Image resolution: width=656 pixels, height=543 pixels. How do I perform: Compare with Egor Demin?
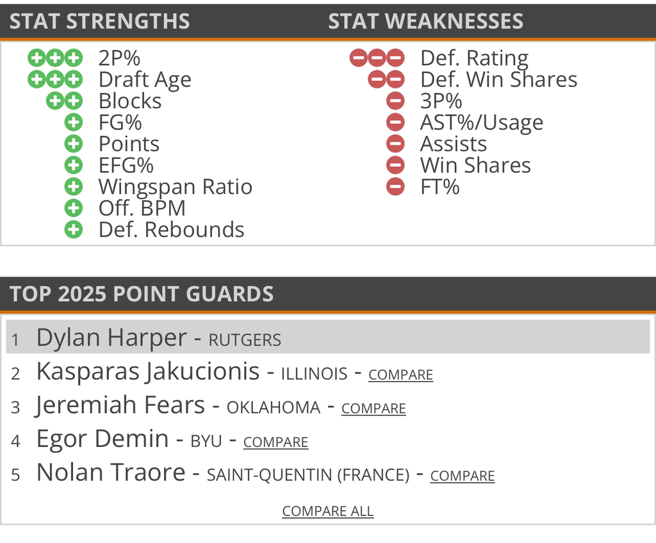(x=275, y=442)
